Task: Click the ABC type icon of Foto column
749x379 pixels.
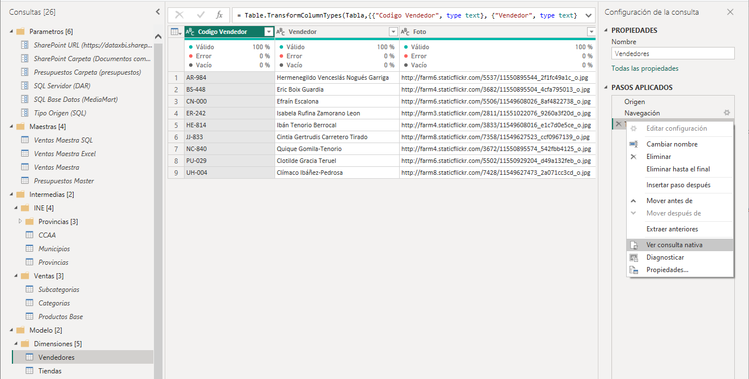Action: (405, 32)
